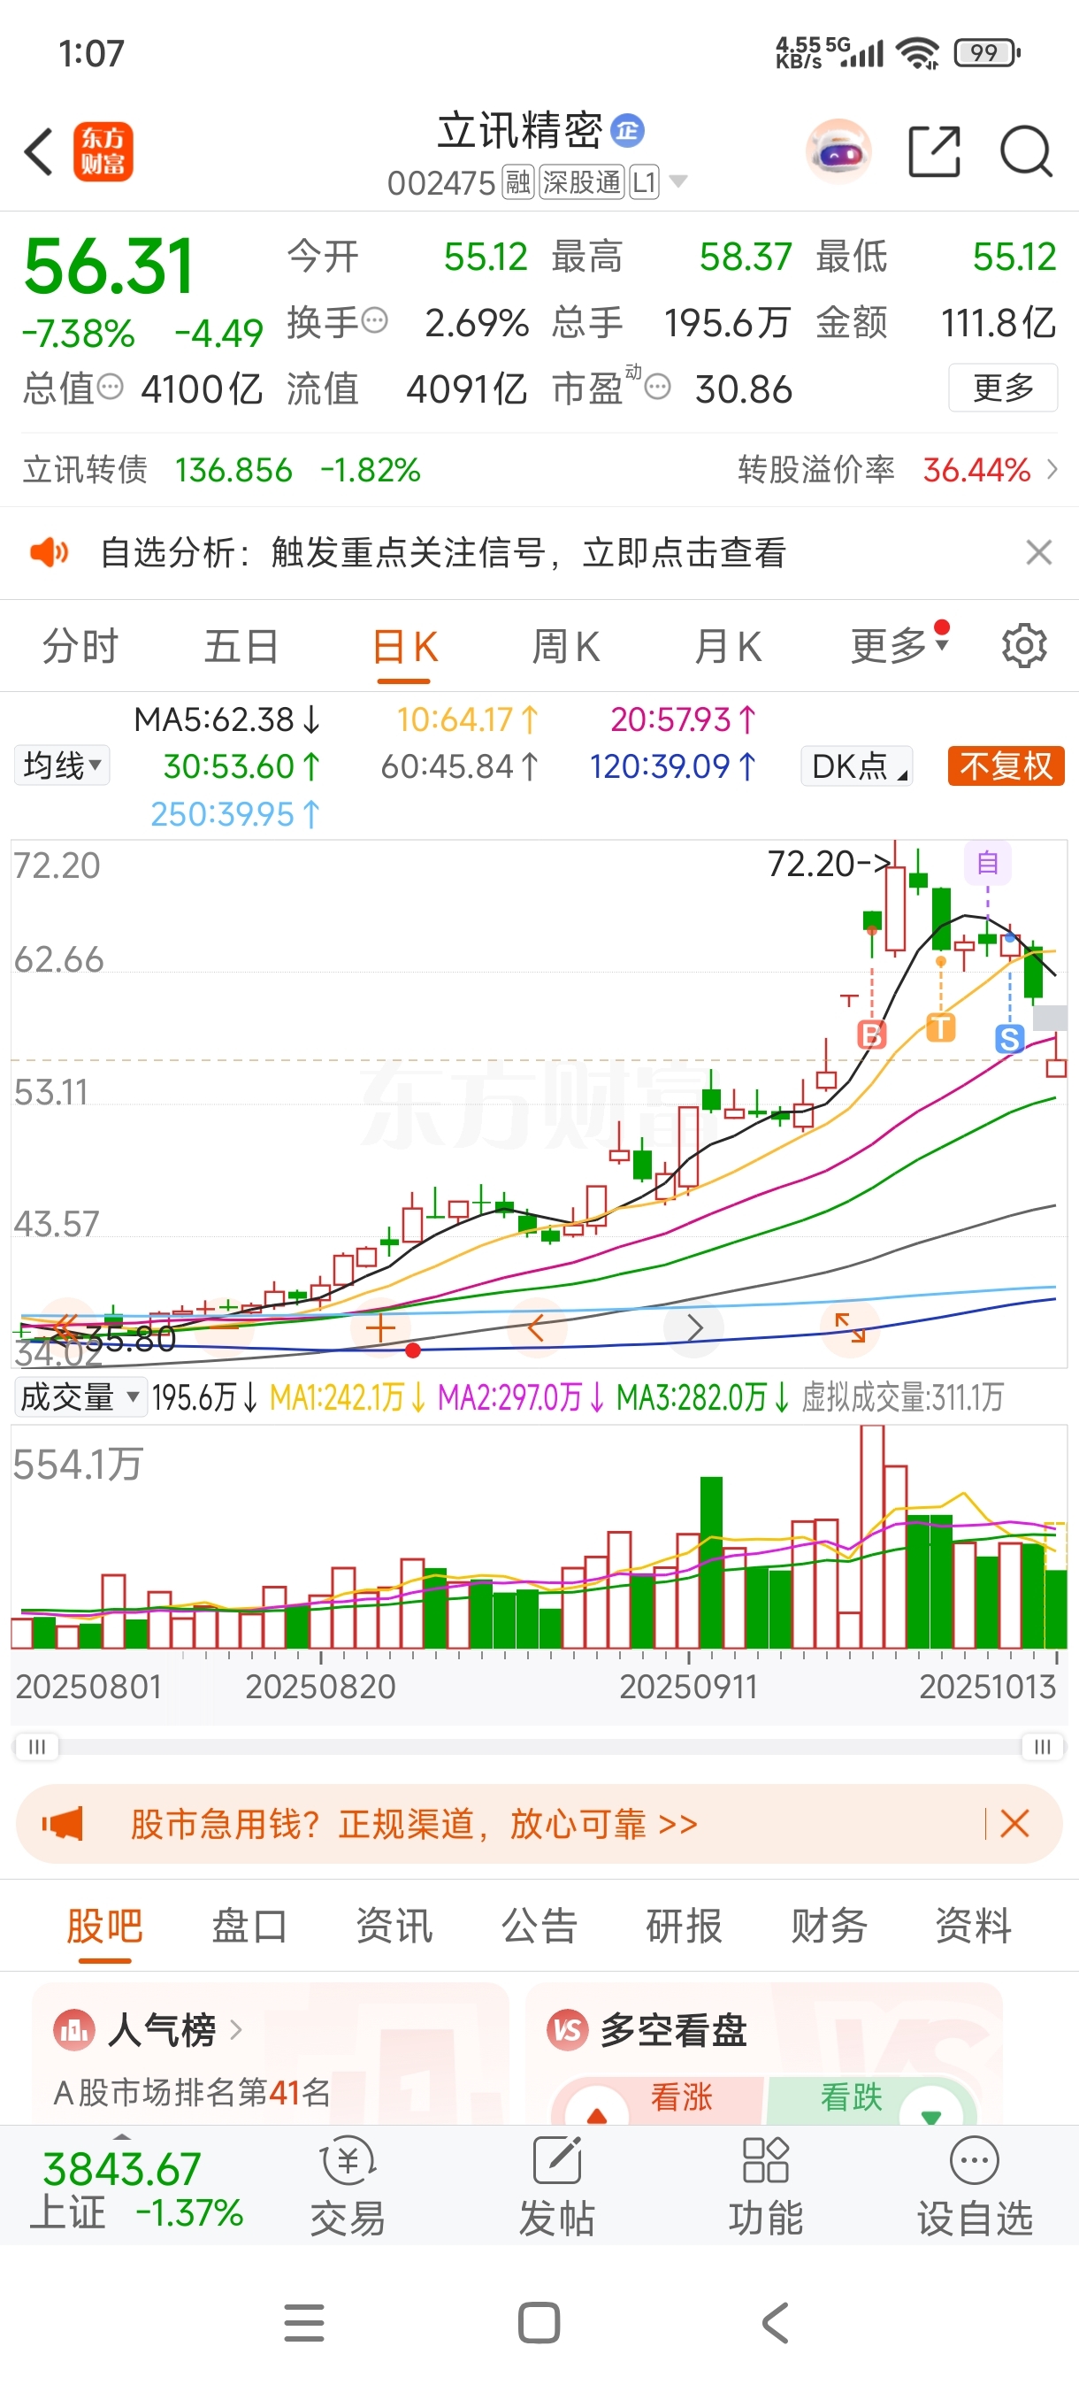Viewport: 1079px width, 2400px height.
Task: Close the orange ad banner
Action: click(1014, 1824)
